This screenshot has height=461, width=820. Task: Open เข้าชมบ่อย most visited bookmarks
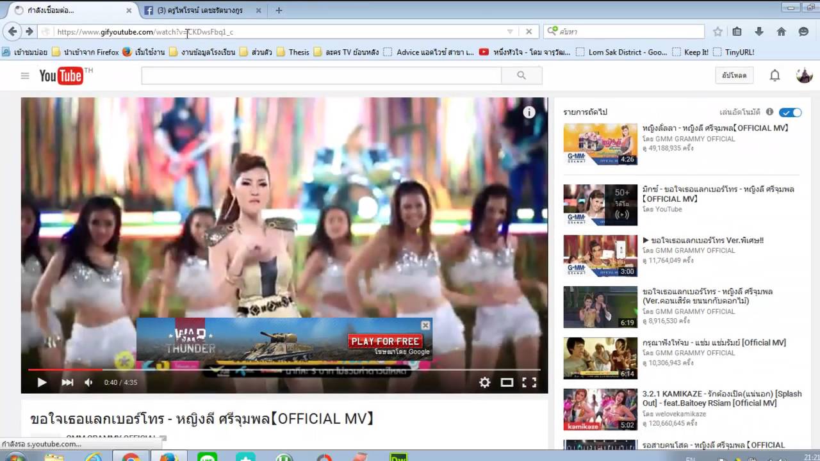24,52
